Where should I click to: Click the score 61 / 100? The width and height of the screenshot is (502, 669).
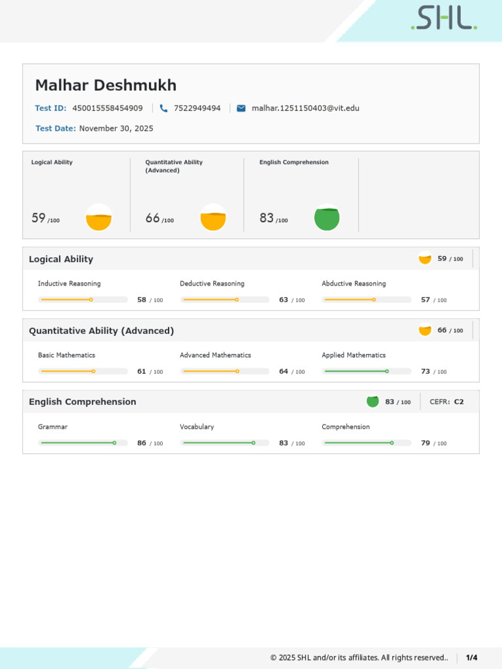[x=150, y=372]
